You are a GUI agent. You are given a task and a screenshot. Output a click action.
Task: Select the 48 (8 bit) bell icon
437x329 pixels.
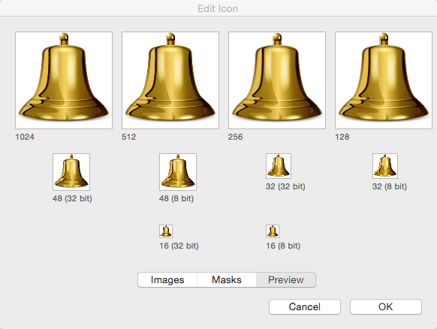(x=178, y=172)
